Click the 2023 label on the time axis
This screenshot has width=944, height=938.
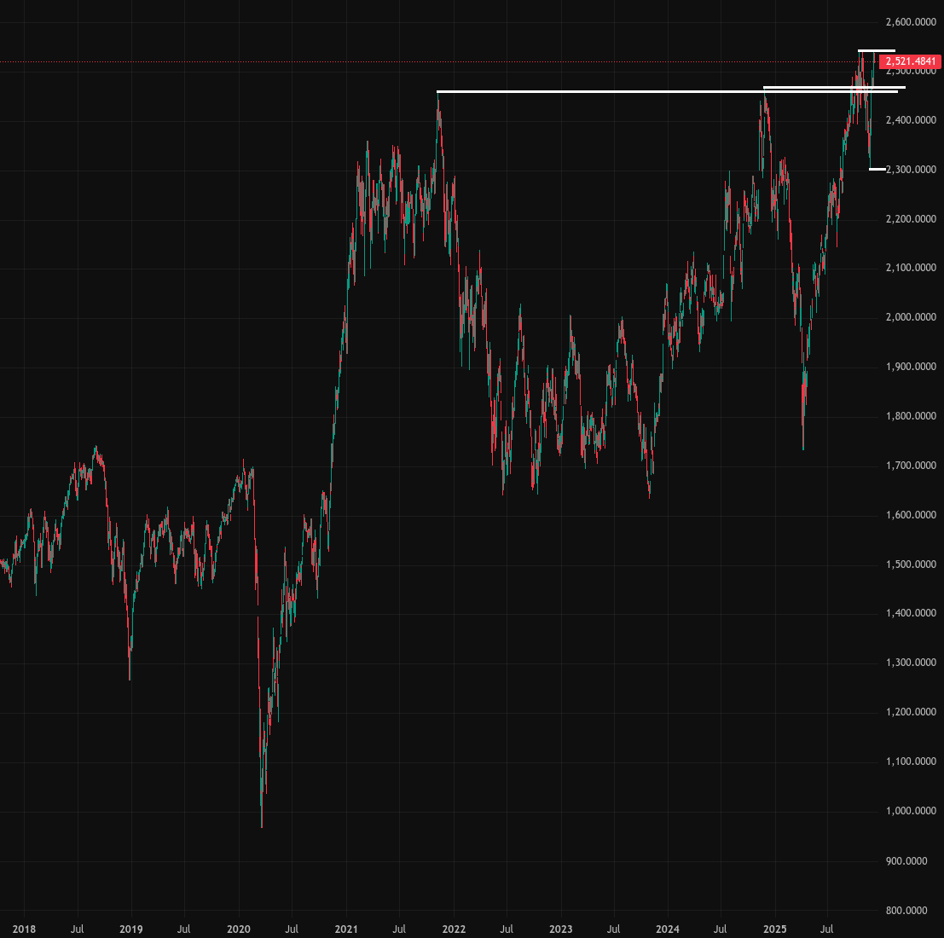561,929
